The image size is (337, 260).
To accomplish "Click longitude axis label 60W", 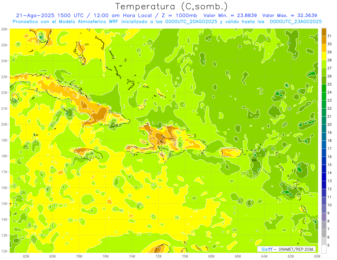I will click(x=317, y=256).
